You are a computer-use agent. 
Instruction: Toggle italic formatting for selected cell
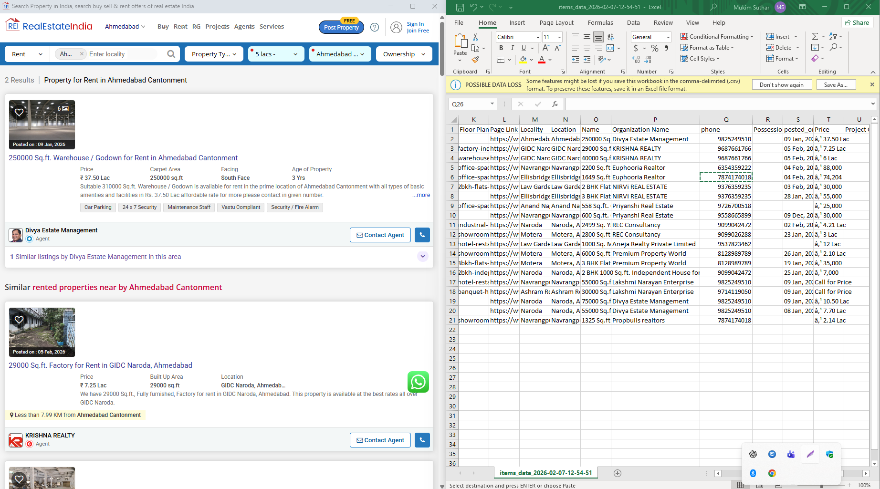click(x=512, y=48)
